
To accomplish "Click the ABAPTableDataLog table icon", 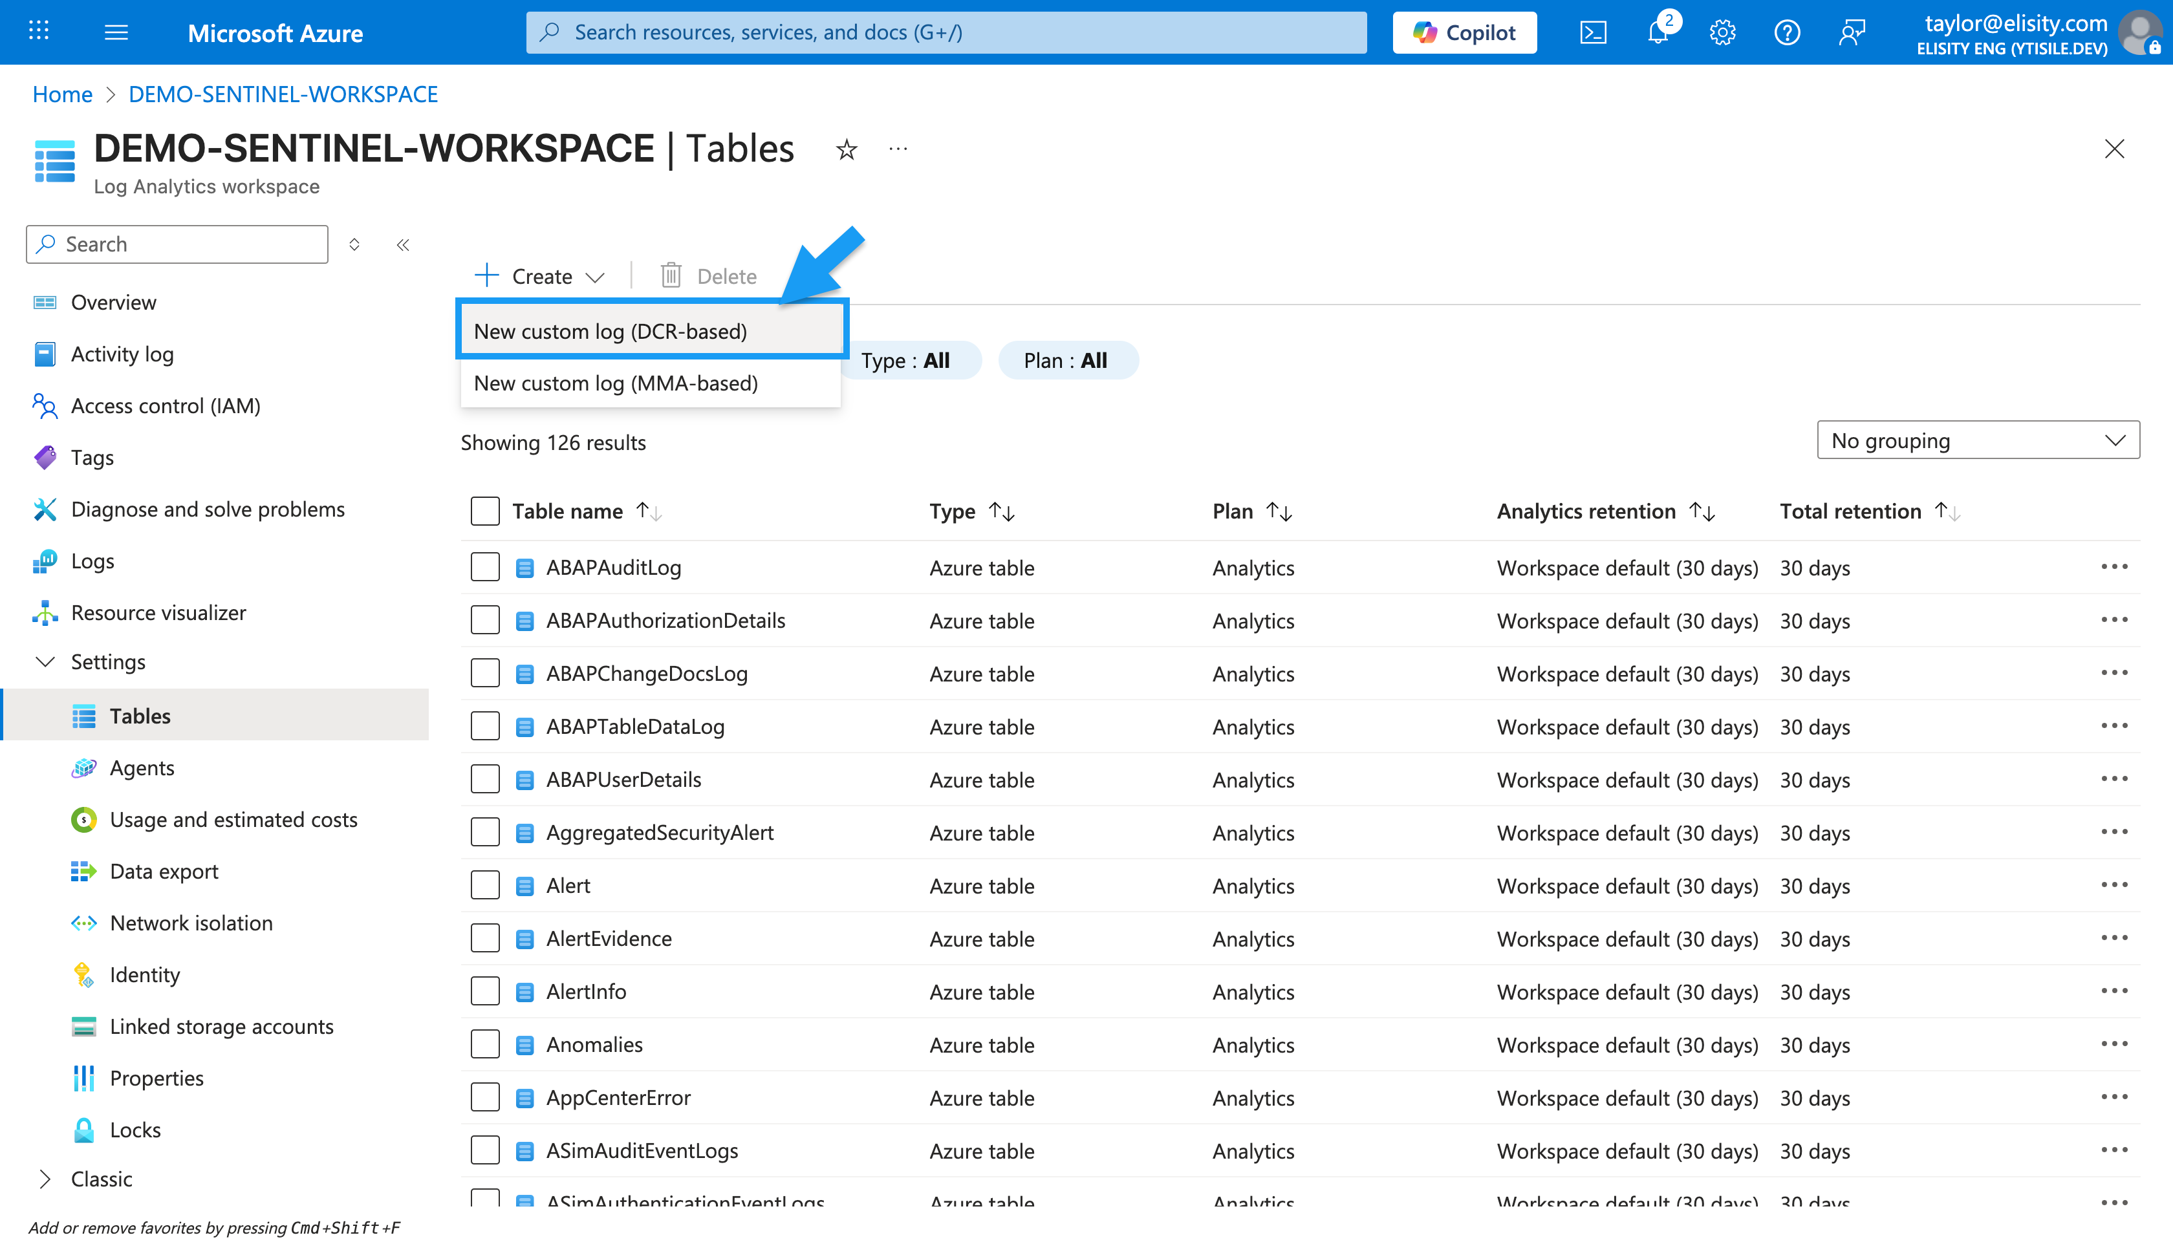I will point(524,727).
